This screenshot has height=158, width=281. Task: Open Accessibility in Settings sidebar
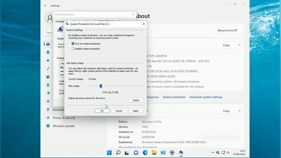(55, 109)
